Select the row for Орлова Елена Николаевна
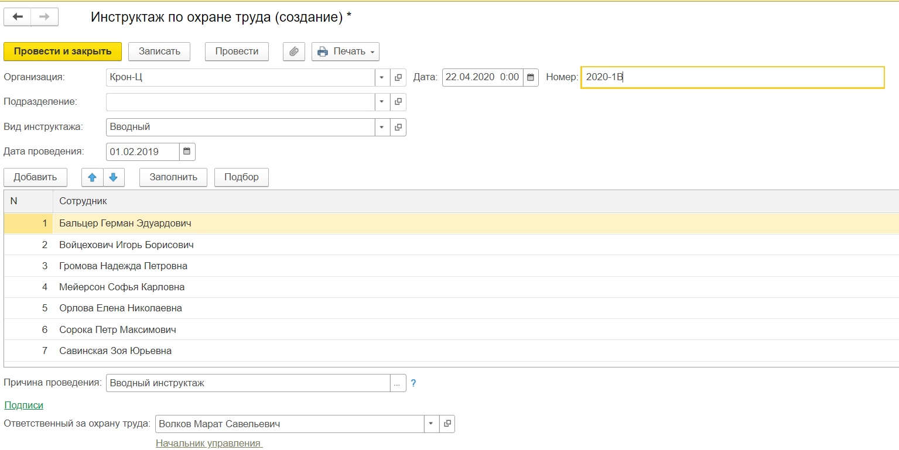 click(x=121, y=308)
